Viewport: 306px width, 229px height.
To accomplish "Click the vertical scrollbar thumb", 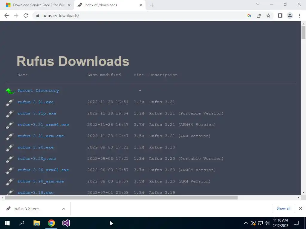I will (303, 33).
